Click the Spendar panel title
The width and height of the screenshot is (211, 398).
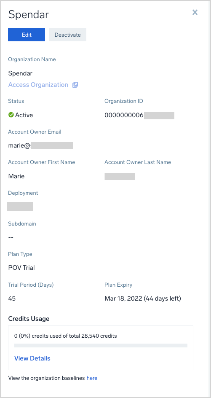28,15
